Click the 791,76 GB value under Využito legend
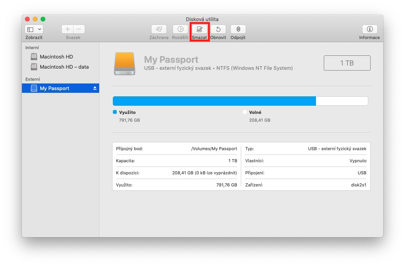 click(x=129, y=120)
